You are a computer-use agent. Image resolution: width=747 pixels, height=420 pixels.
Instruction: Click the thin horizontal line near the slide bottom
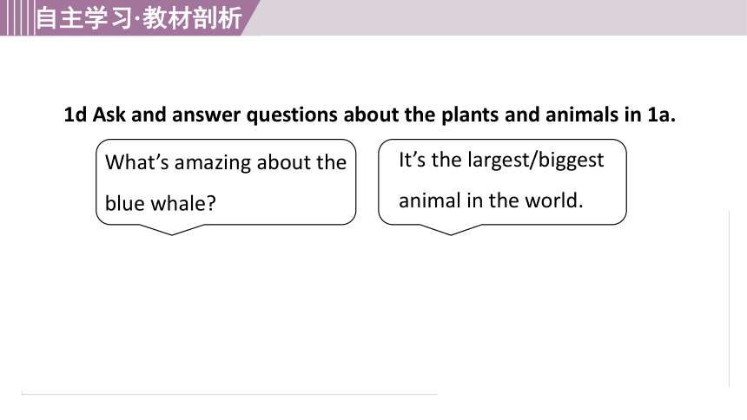(x=229, y=394)
